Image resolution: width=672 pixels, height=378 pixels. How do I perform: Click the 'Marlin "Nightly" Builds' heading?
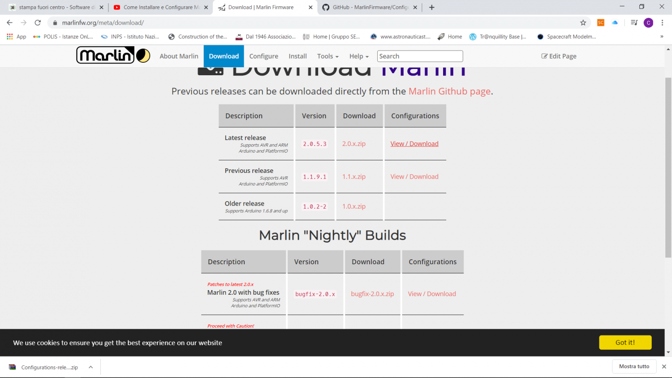coord(332,235)
